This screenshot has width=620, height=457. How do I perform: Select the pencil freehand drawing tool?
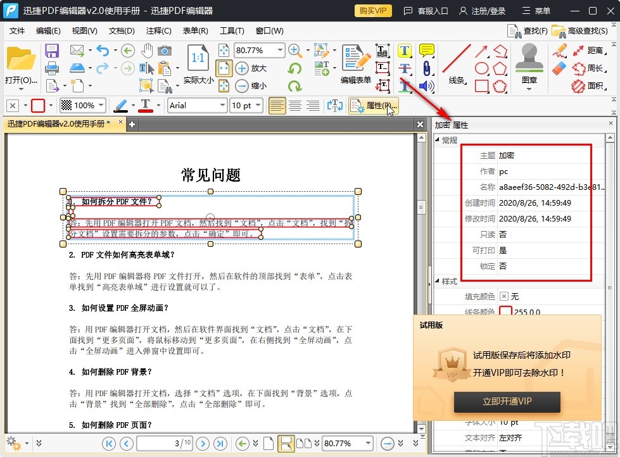pos(560,51)
